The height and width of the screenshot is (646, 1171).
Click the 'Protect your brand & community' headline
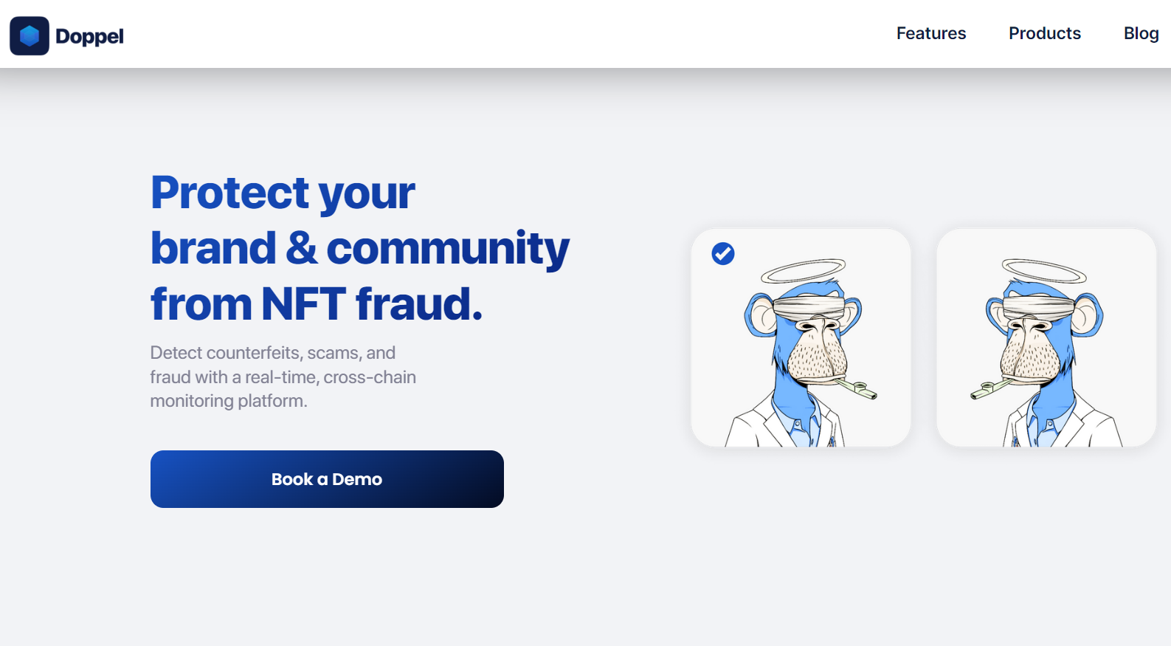pos(360,220)
